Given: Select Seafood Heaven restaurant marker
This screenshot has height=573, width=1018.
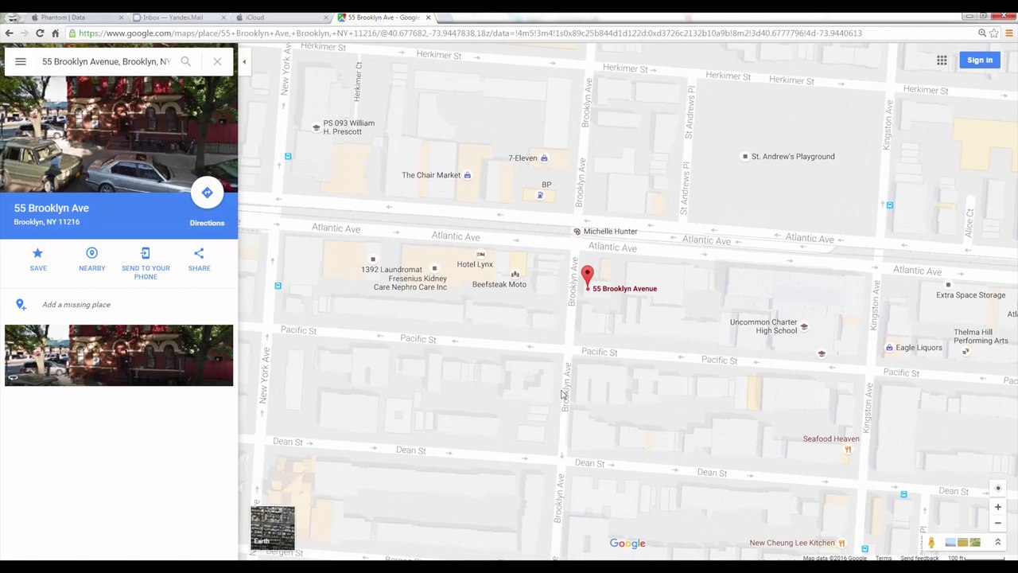Looking at the screenshot, I should point(848,450).
